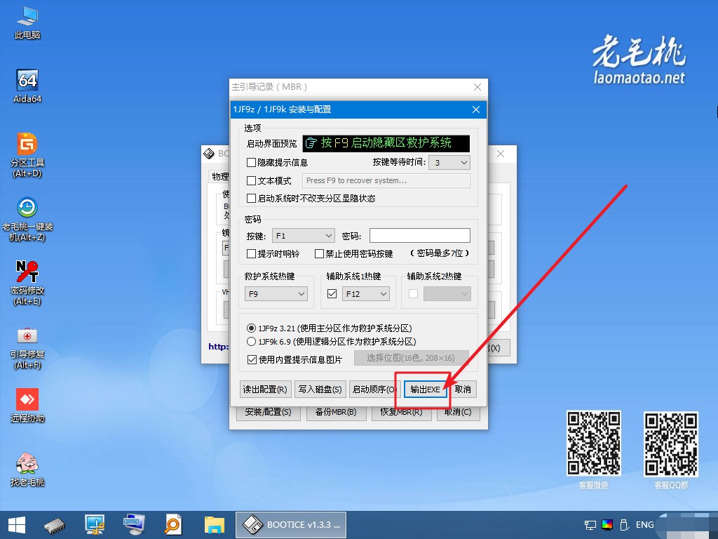The image size is (718, 539).
Task: Click the 读出配置(R) button
Action: pos(265,389)
